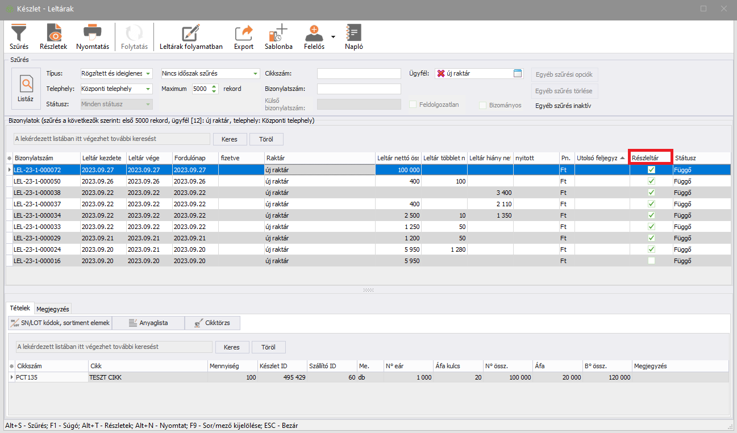Click the Nyomtatás printer icon

point(92,36)
